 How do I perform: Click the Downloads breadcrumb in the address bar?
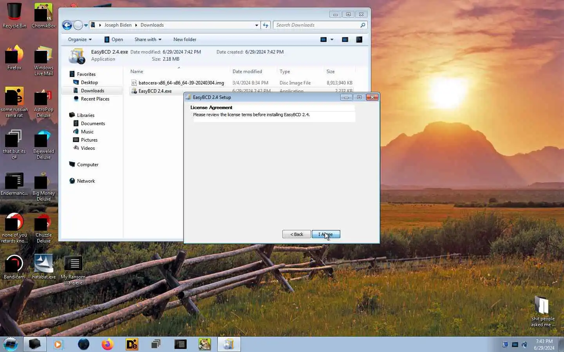point(152,25)
